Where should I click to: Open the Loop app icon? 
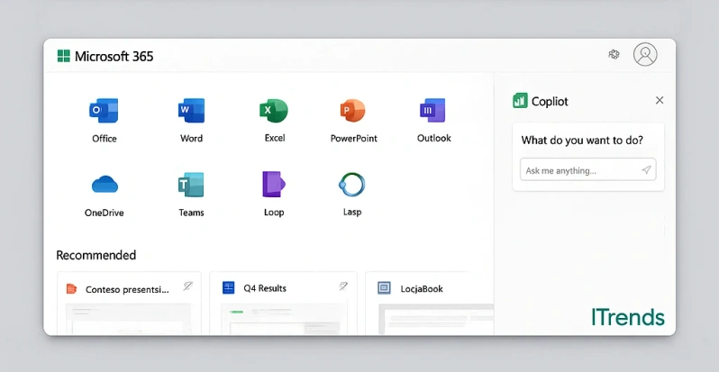pos(274,185)
